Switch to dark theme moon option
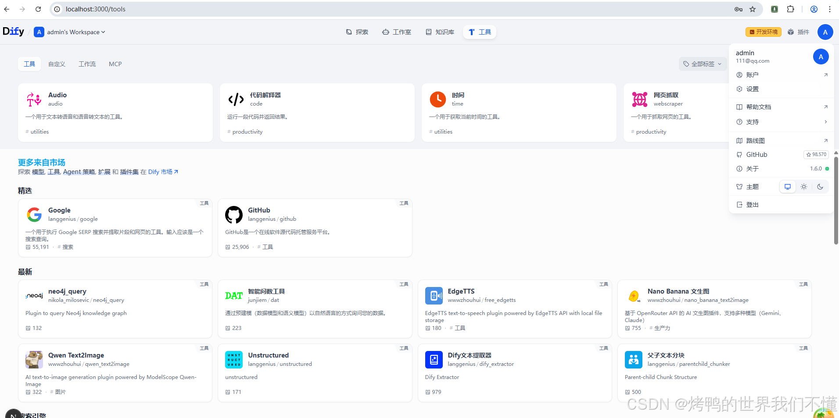Viewport: 839px width, 418px height. (x=820, y=187)
